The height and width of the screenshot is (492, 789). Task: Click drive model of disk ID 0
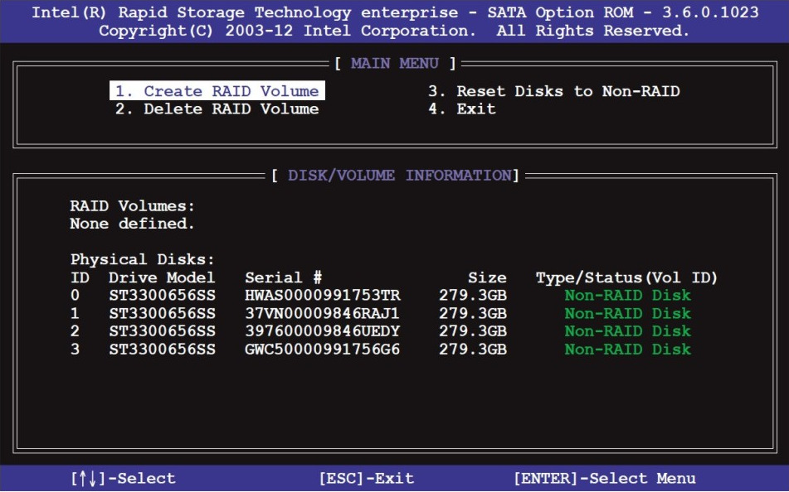pos(162,296)
